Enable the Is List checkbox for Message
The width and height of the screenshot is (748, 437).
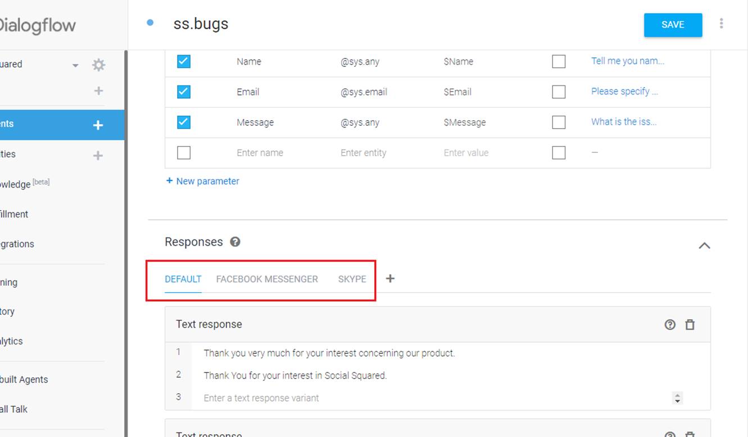coord(559,122)
